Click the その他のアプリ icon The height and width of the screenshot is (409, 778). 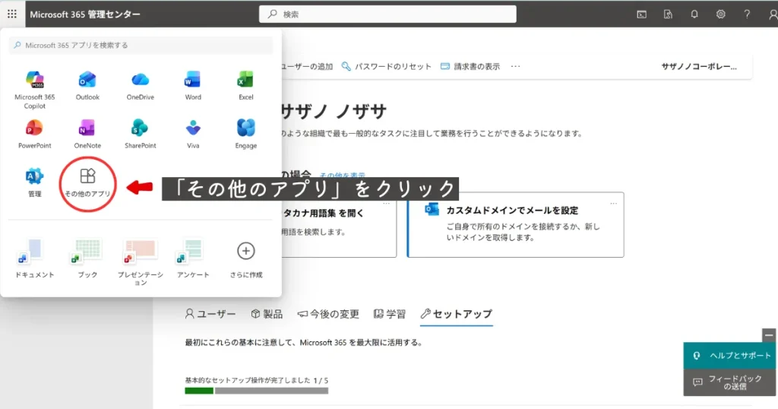click(x=87, y=178)
